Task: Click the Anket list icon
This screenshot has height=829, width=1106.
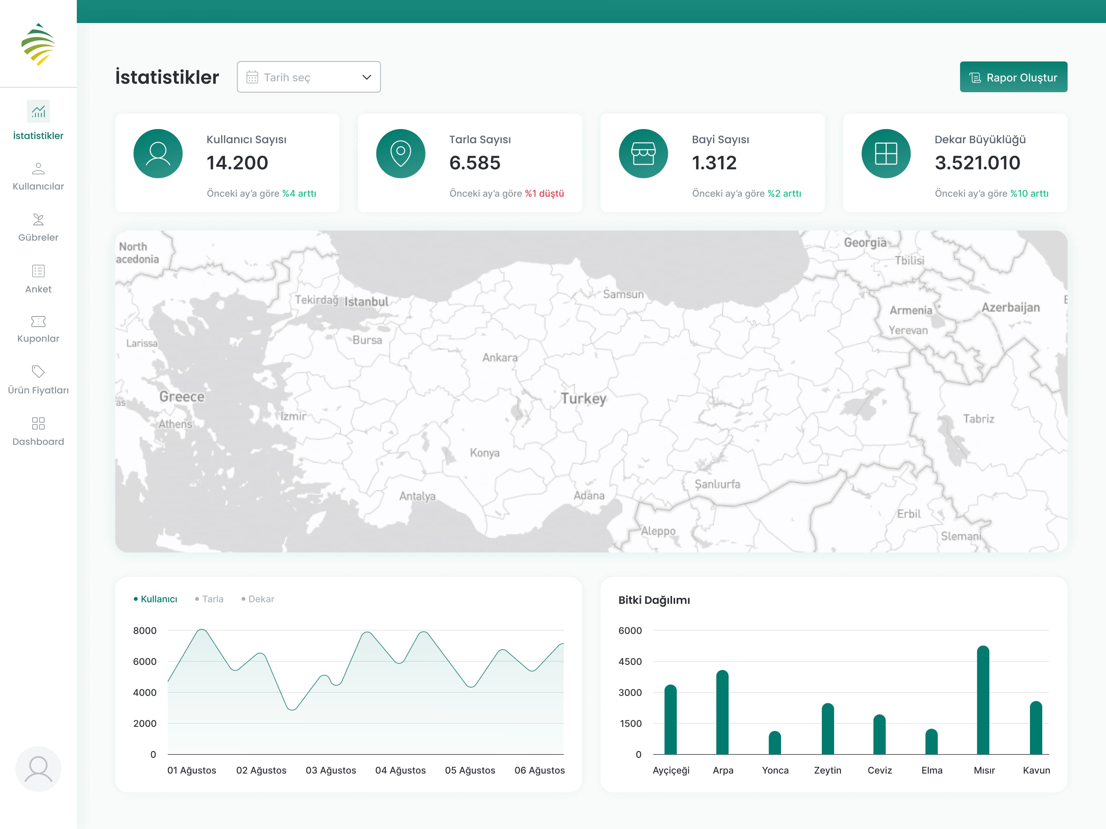Action: [x=38, y=271]
